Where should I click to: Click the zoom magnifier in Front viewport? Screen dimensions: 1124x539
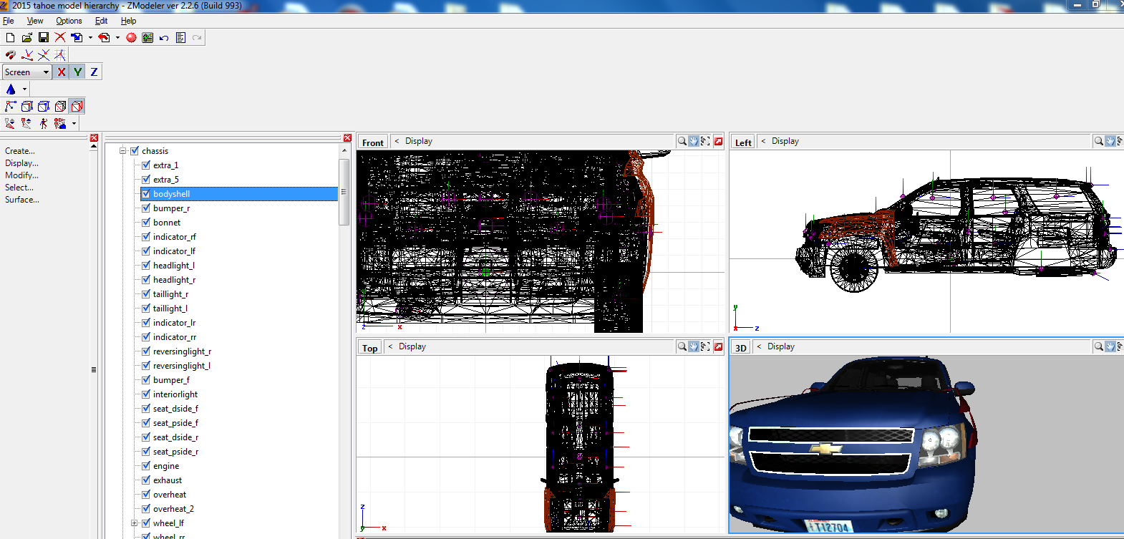pos(682,141)
